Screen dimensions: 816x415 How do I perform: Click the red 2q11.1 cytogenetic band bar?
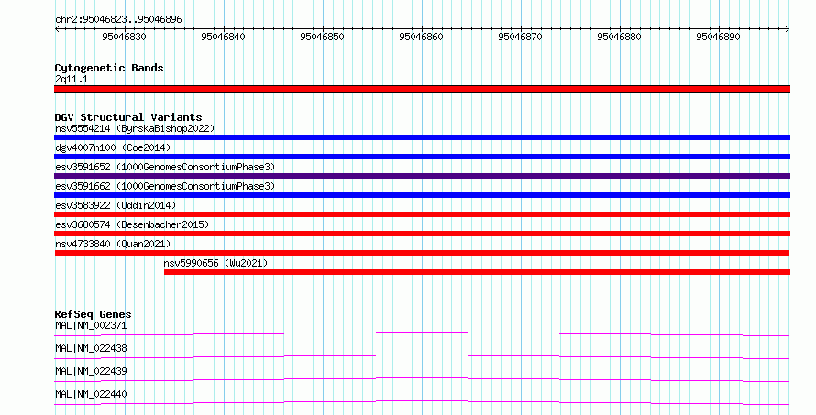pyautogui.click(x=422, y=89)
